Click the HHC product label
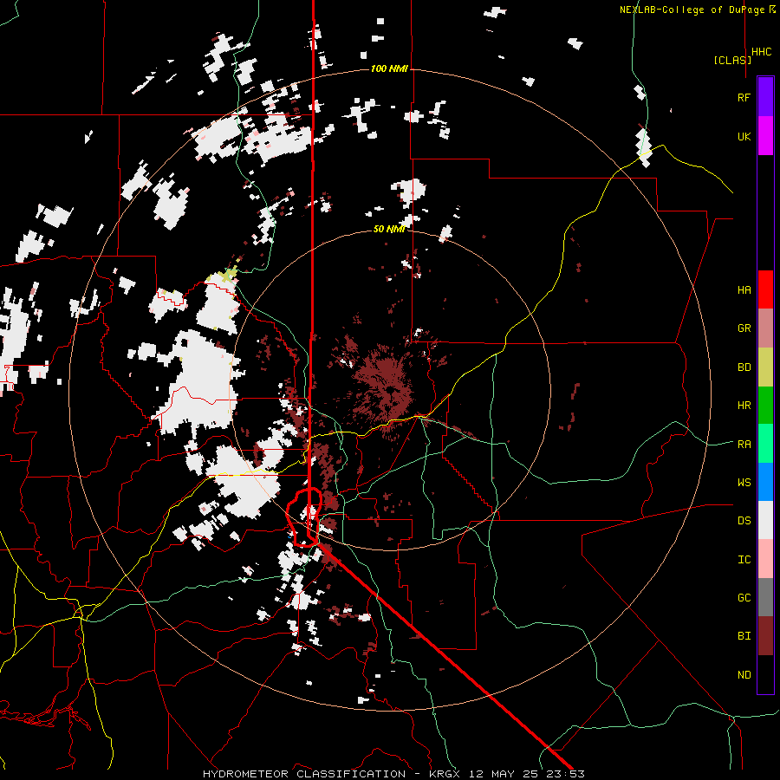Image resolution: width=780 pixels, height=780 pixels. (x=762, y=52)
